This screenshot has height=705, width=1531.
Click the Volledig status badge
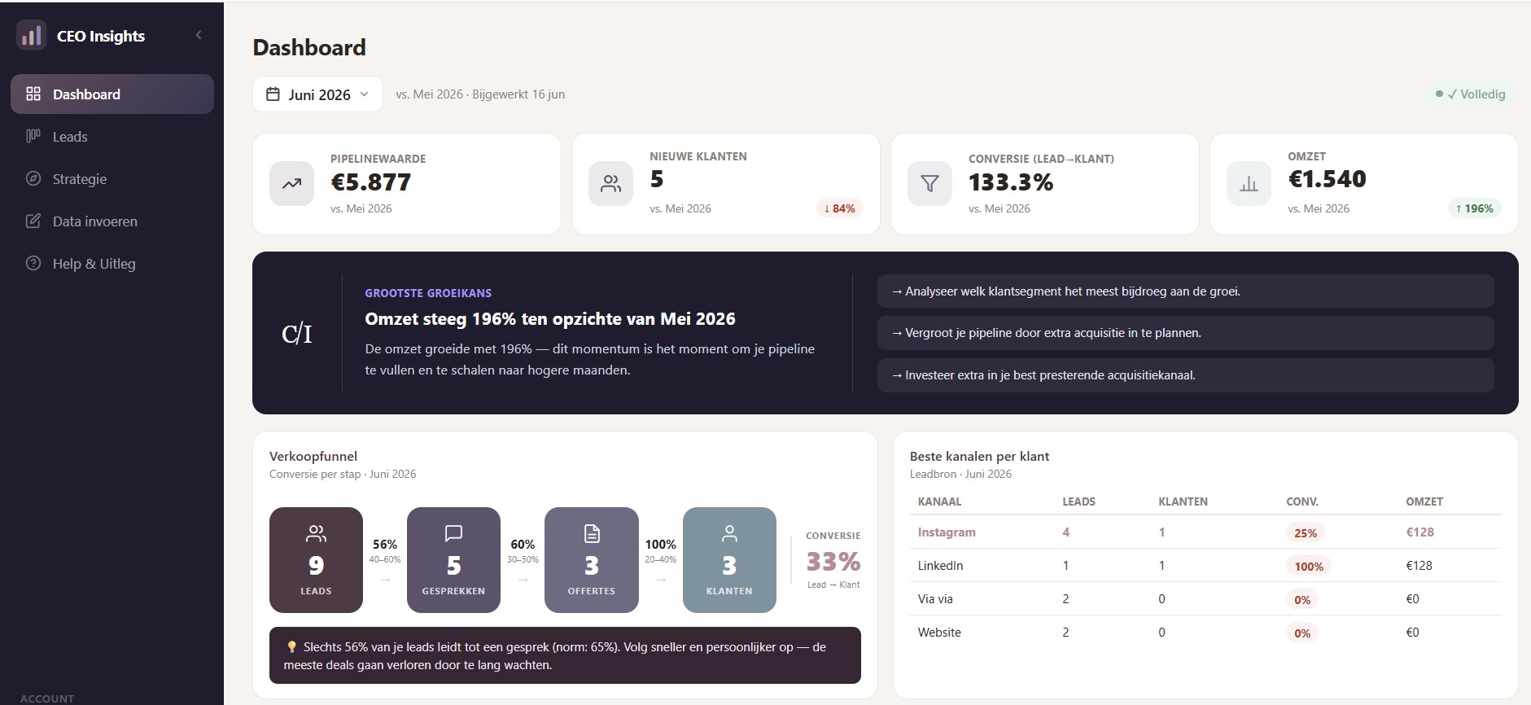coord(1470,94)
